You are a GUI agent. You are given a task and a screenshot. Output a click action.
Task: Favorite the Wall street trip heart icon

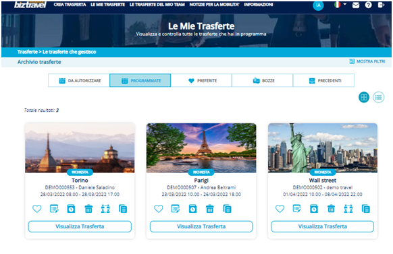pyautogui.click(x=280, y=208)
